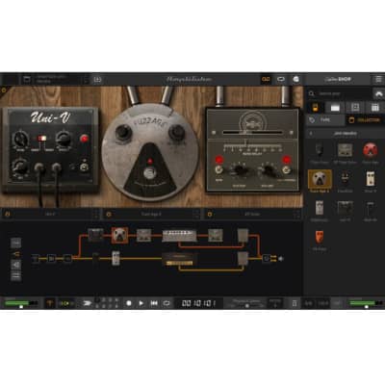Toggle the Fuzz Age pedal footswitch
The width and height of the screenshot is (385, 385).
click(x=149, y=173)
